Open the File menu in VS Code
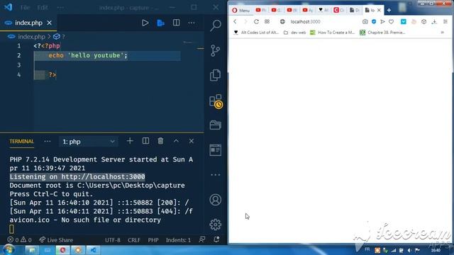Viewport: 454px width, 255px height. click(x=26, y=8)
